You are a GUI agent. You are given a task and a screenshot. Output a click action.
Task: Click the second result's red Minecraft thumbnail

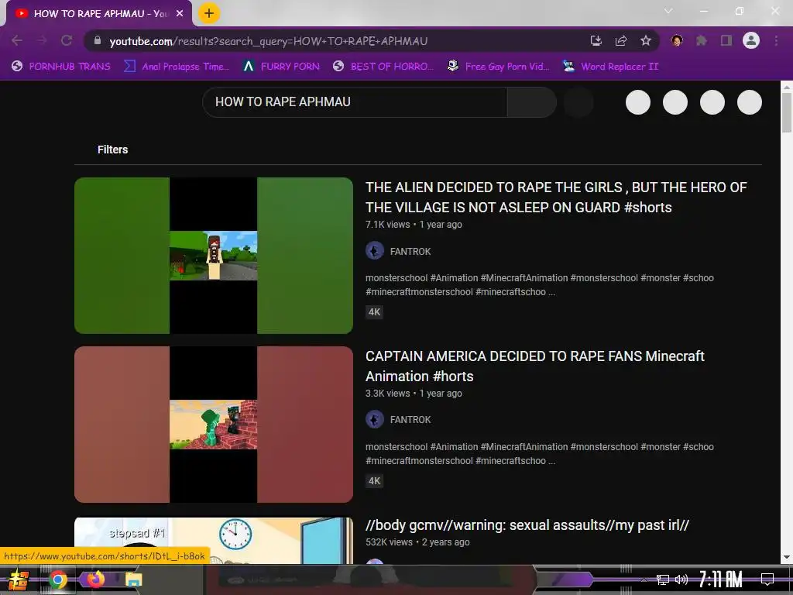point(214,425)
